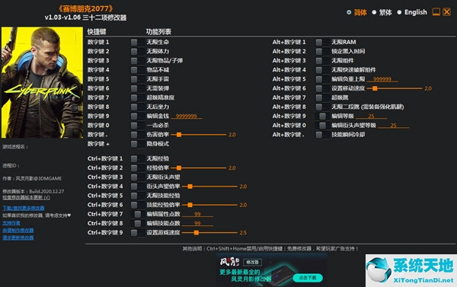
Task: Close the trainer with the orange X icon
Action: coord(446,12)
